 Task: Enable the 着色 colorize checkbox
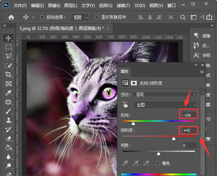coord(158,163)
